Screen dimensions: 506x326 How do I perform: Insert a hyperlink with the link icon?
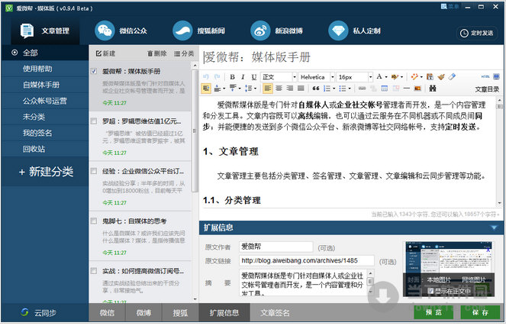(x=362, y=88)
